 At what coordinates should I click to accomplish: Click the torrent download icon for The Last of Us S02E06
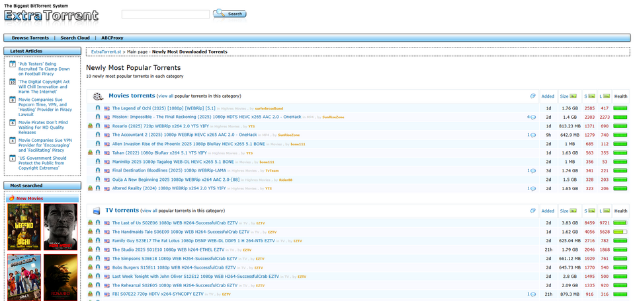pyautogui.click(x=91, y=222)
